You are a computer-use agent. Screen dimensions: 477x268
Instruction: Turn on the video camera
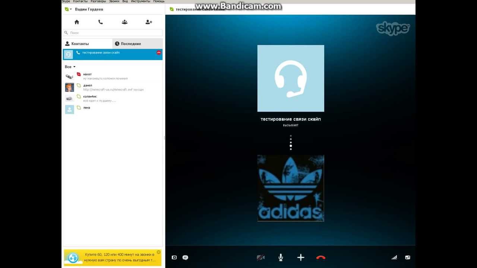(260, 257)
